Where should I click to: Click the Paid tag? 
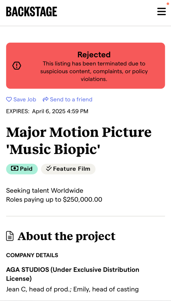pyautogui.click(x=22, y=169)
